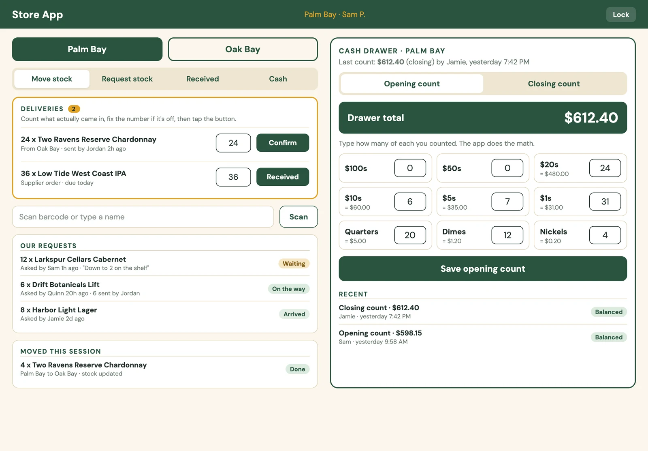Click the On the way badge
Screen dimensions: 648x451
click(289, 289)
